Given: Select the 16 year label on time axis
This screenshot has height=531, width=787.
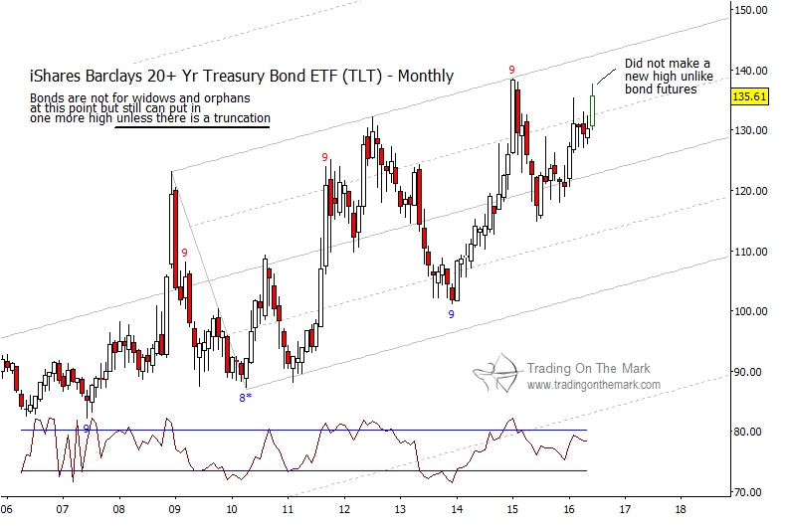Looking at the screenshot, I should pyautogui.click(x=569, y=509).
